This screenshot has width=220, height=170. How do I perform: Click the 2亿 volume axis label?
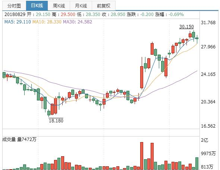pyautogui.click(x=205, y=140)
